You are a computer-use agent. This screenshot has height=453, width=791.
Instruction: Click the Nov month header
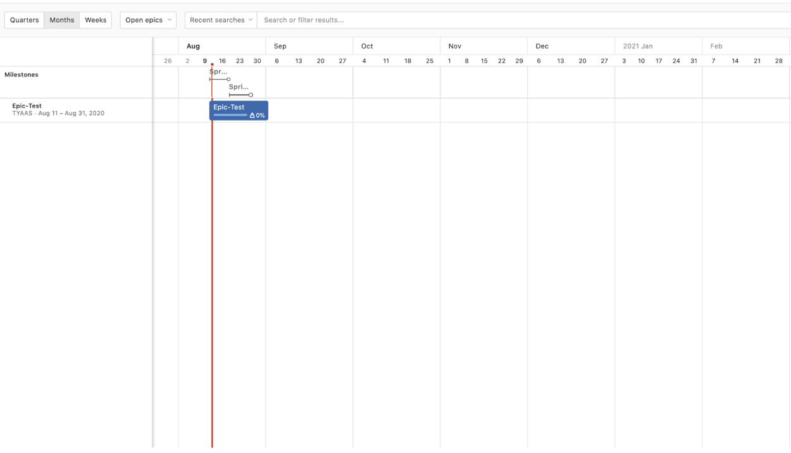(x=454, y=46)
